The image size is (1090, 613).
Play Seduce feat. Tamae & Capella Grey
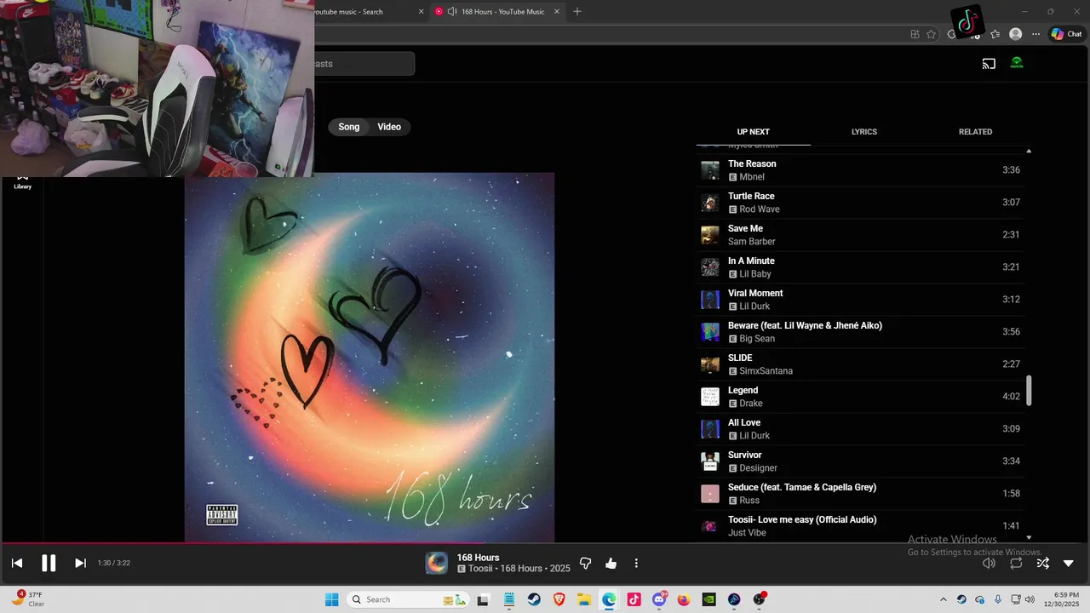point(860,494)
